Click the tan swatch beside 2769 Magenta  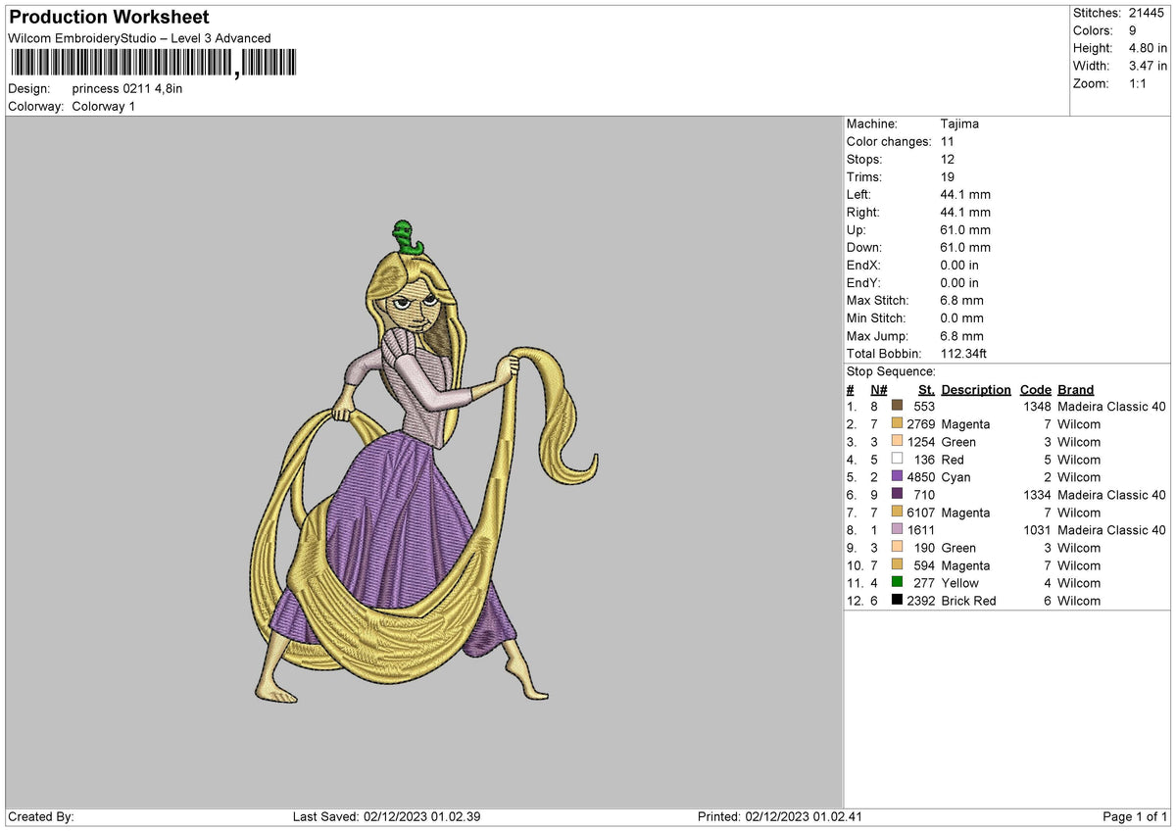coord(897,423)
